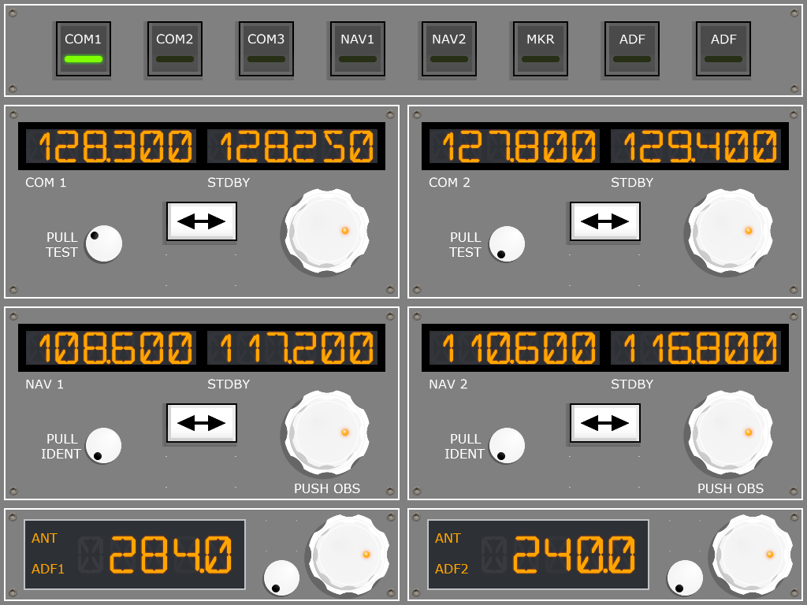Click NAV 2 PUSH OBS tuning knob
The height and width of the screenshot is (605, 807).
pos(731,432)
